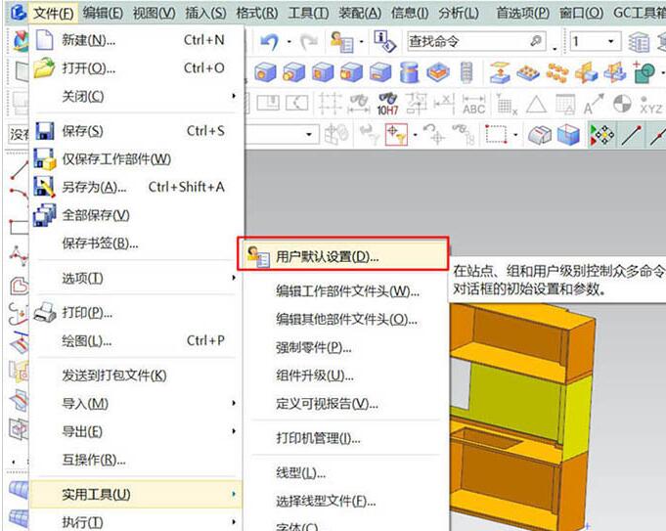Click the dashed rectangle selection icon
The width and height of the screenshot is (666, 531).
point(497,135)
